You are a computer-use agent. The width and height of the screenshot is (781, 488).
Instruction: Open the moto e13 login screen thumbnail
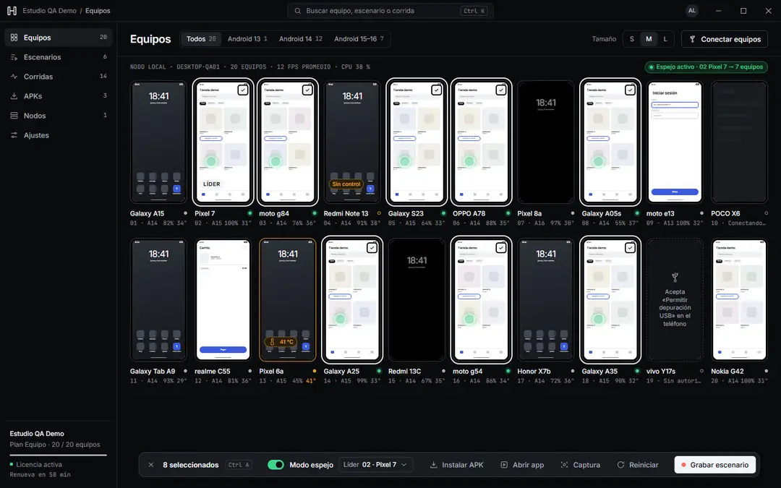[675, 142]
